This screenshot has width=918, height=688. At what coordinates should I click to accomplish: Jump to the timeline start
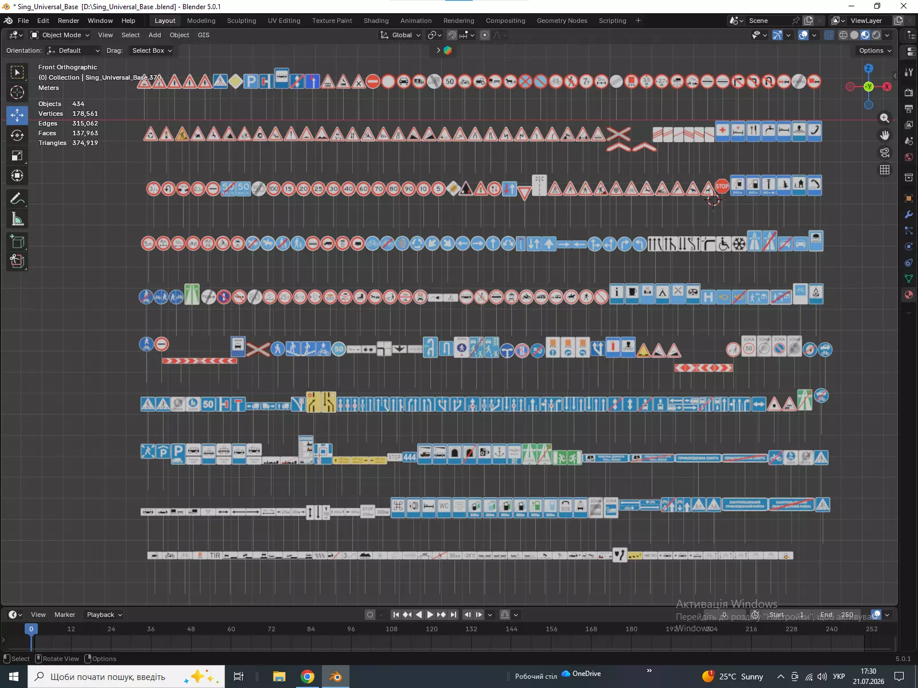pyautogui.click(x=396, y=615)
